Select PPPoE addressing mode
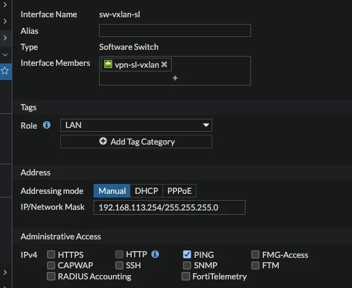This screenshot has height=288, width=352. (x=179, y=191)
